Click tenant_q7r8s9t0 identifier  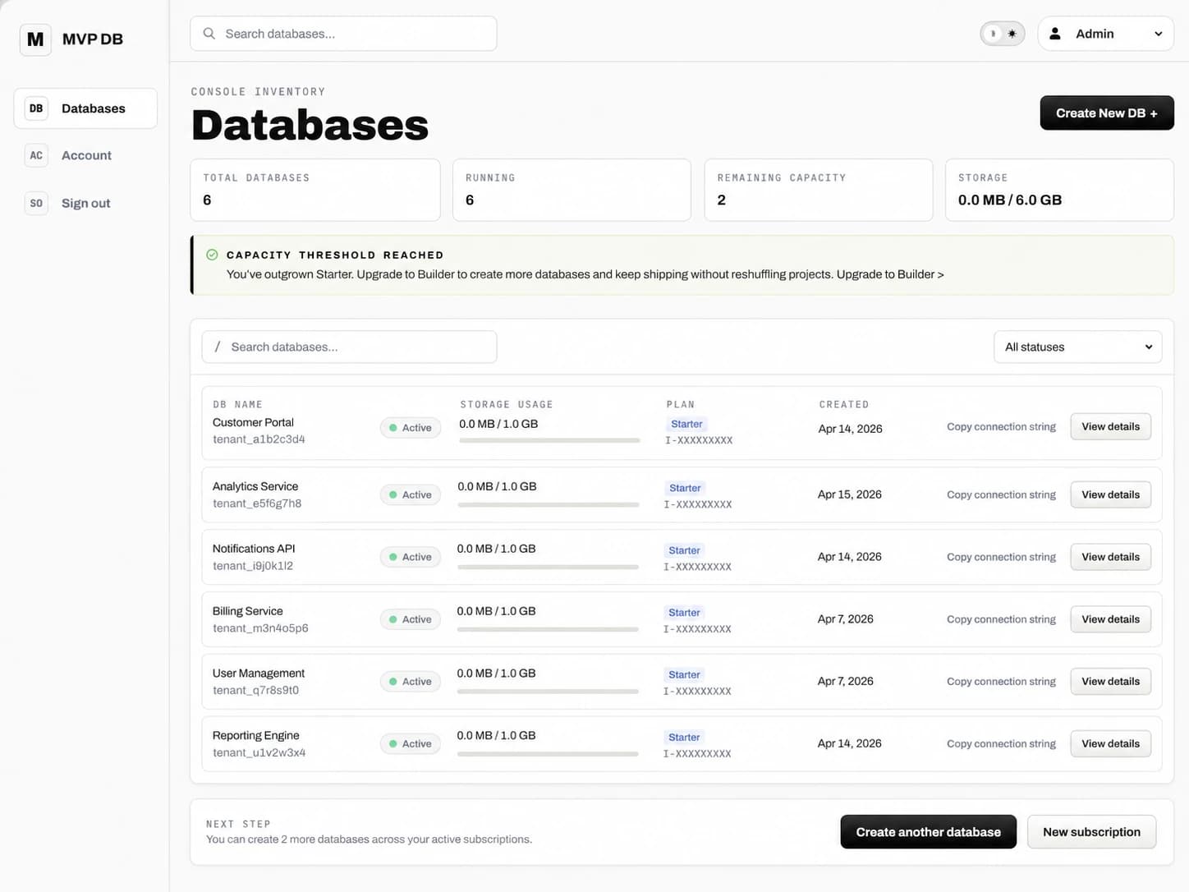256,690
